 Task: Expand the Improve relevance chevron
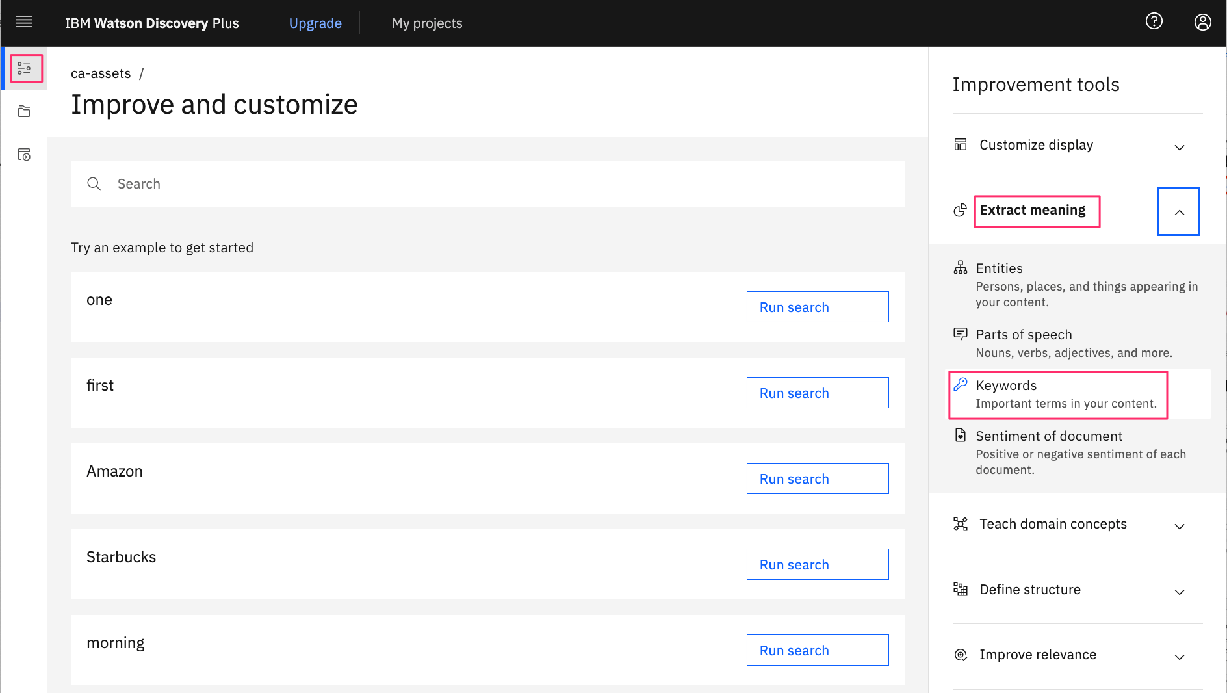click(x=1180, y=657)
